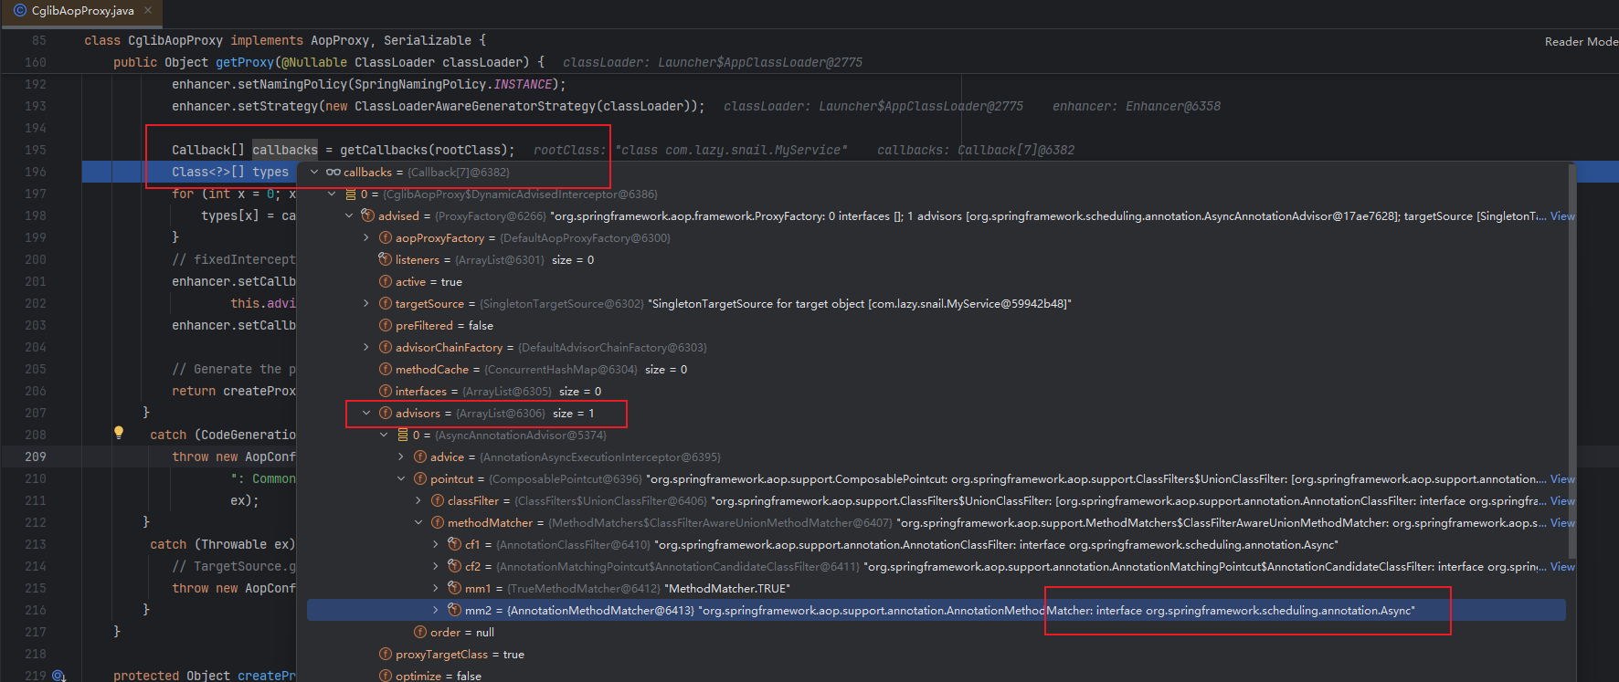This screenshot has height=682, width=1619.
Task: Click the field icon beside methodCache
Action: [386, 369]
